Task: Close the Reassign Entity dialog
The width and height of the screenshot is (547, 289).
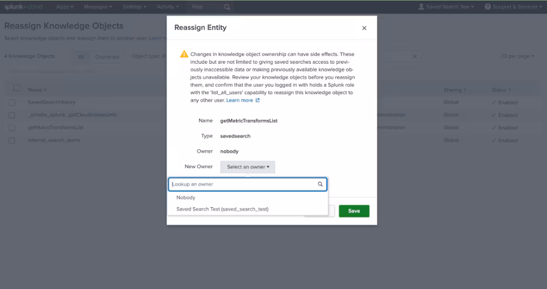Action: (364, 28)
